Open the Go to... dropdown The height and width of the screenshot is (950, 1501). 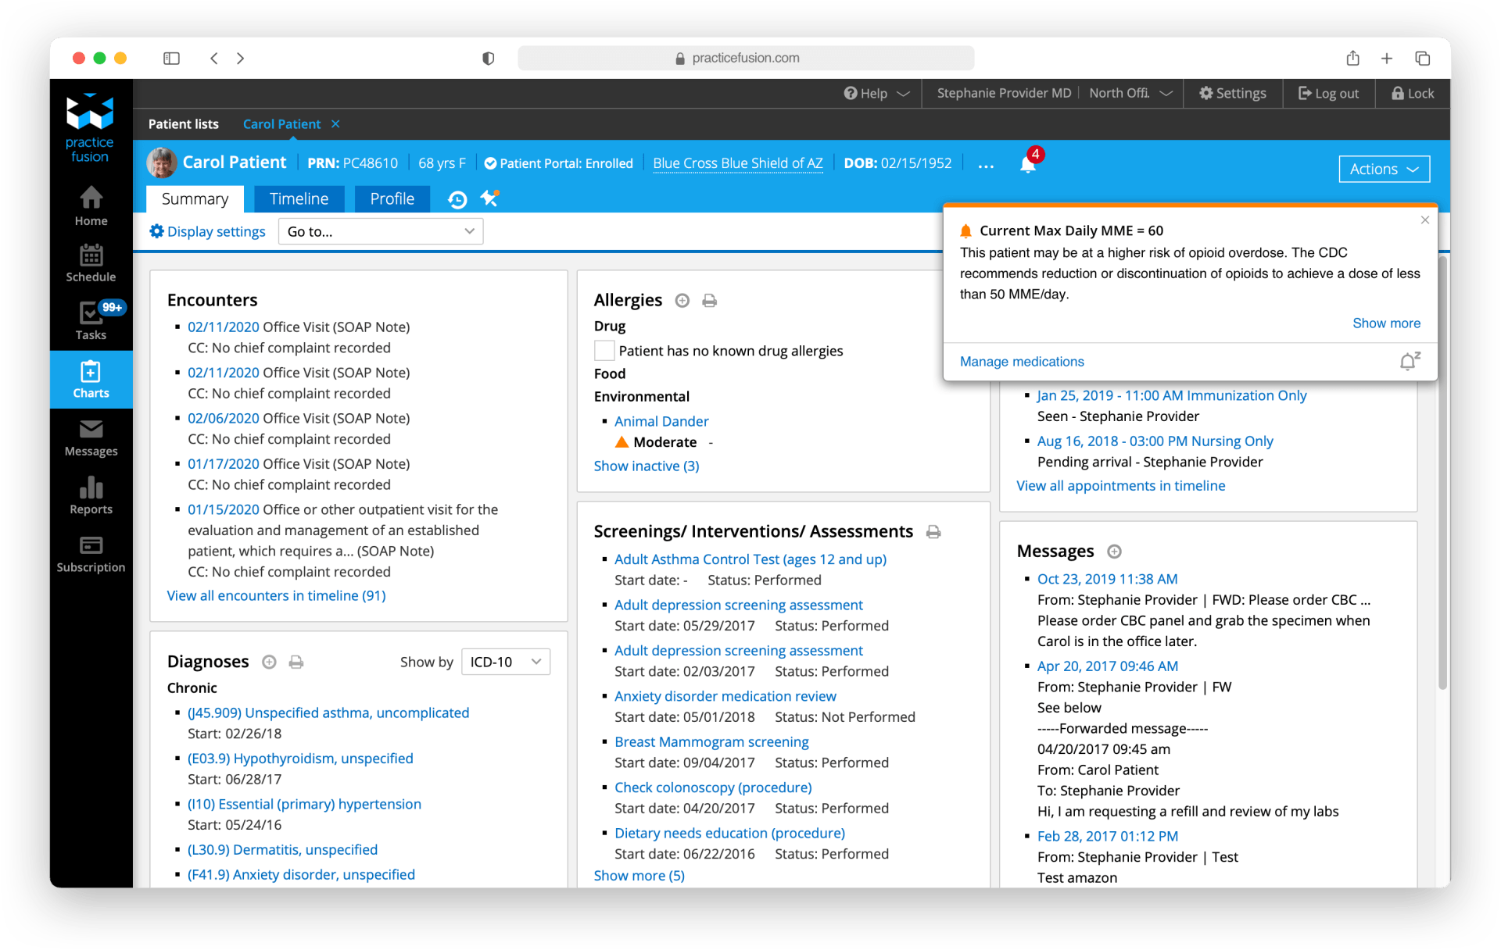[x=381, y=231]
